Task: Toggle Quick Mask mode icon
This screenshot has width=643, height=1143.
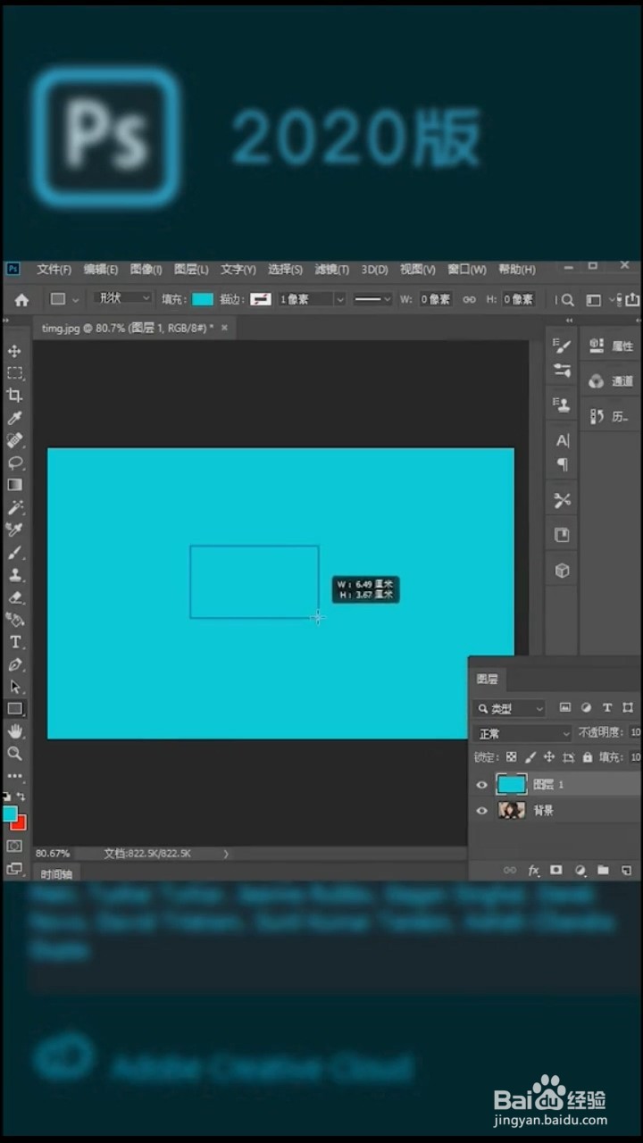Action: 14,845
